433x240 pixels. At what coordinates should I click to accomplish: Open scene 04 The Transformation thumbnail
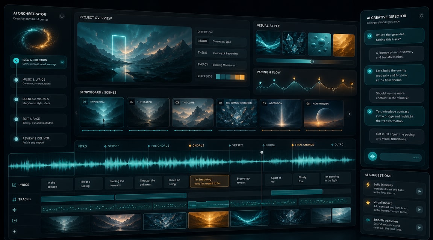tap(237, 113)
